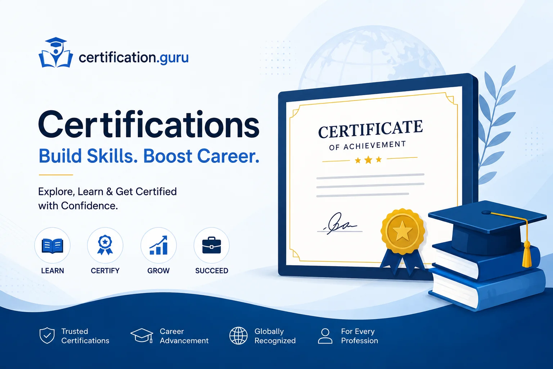The height and width of the screenshot is (369, 553).
Task: Click the middle gold star on the certificate
Action: point(368,160)
